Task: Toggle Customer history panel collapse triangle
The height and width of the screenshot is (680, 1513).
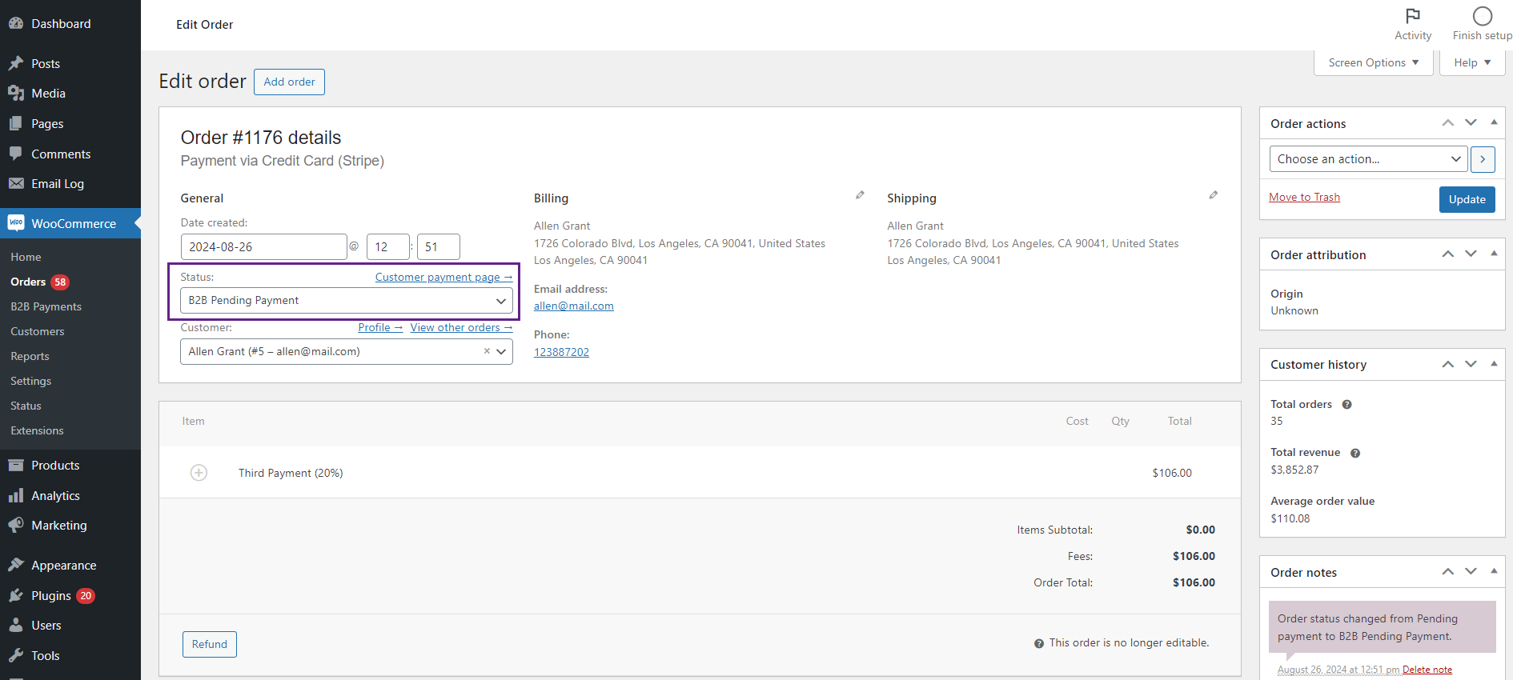Action: click(1494, 363)
